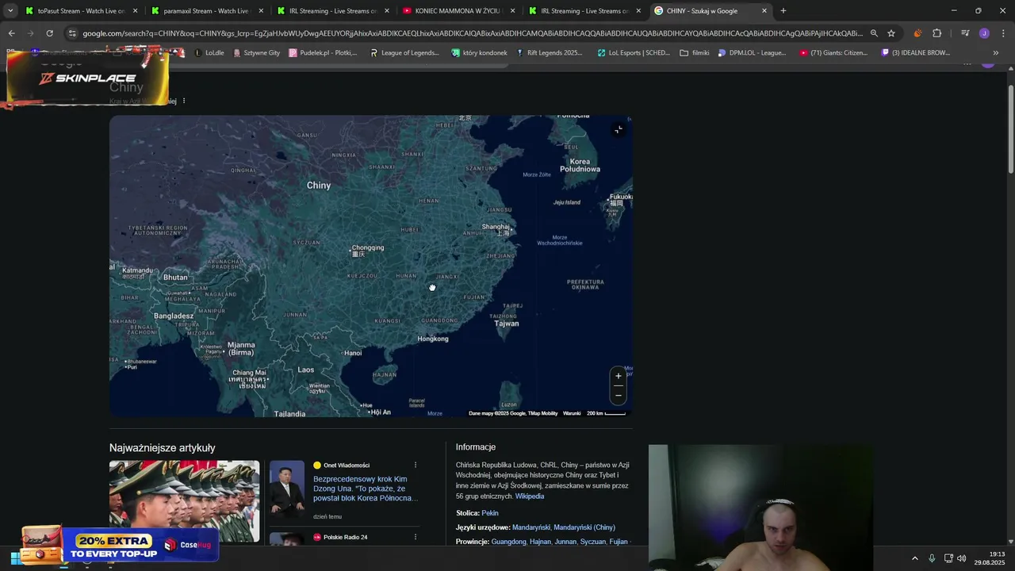Open the volume icon in system tray
The image size is (1015, 571).
tap(962, 558)
